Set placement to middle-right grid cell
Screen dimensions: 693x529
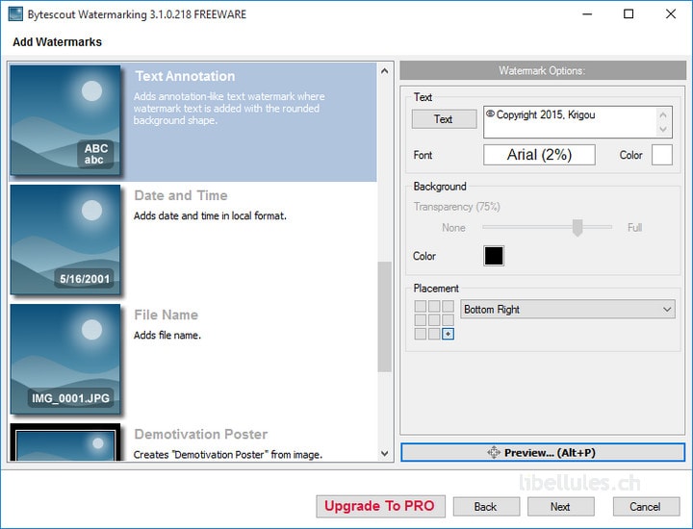(448, 319)
